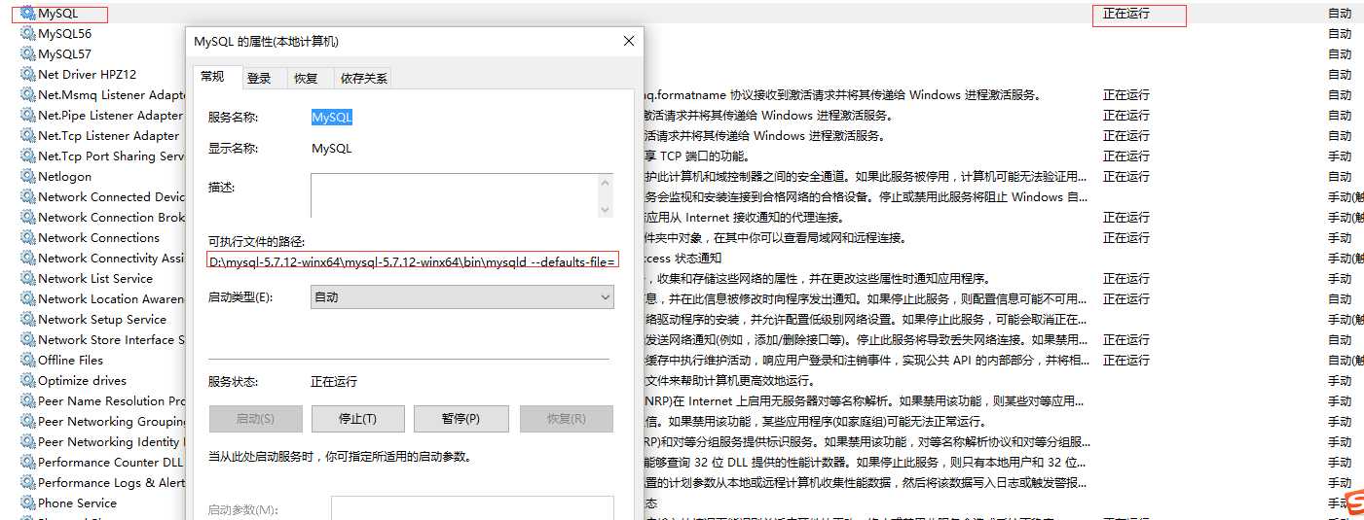Open the 启动类型 dropdown showing 自动

(x=462, y=297)
